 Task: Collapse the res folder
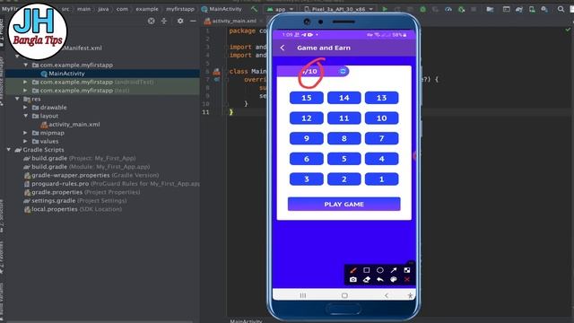[17, 99]
